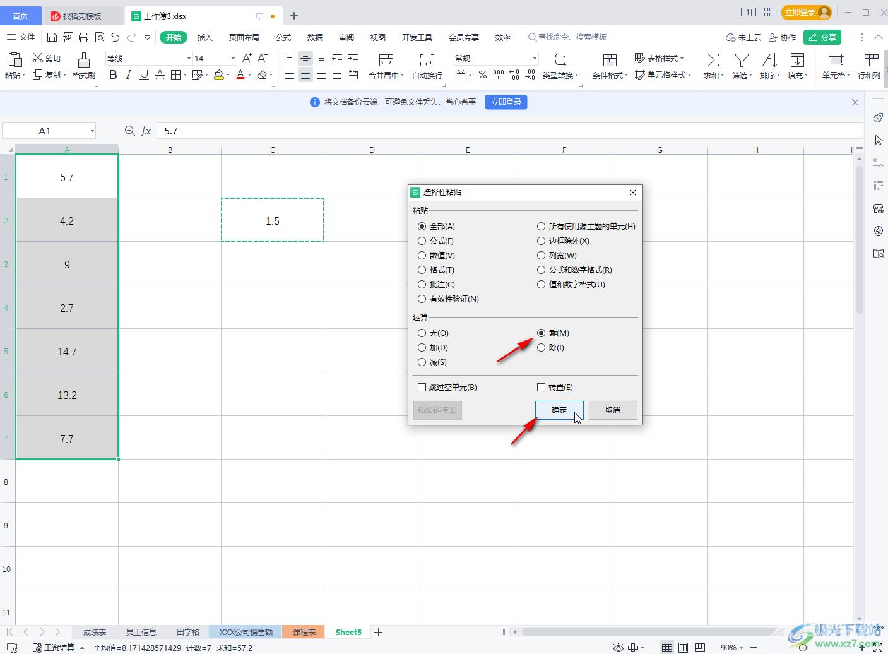Click the Sort (排序) icon

(x=769, y=60)
